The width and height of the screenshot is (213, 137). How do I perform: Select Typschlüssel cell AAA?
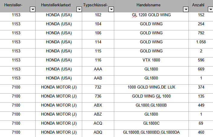pyautogui.click(x=98, y=71)
